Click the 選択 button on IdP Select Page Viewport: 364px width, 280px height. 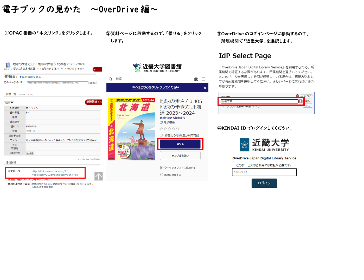coord(308,101)
